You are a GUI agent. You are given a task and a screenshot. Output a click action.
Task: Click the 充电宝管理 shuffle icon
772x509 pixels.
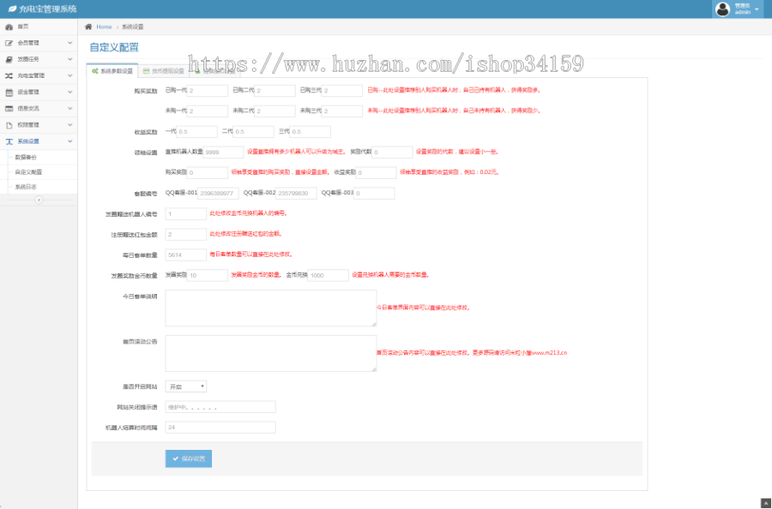9,75
